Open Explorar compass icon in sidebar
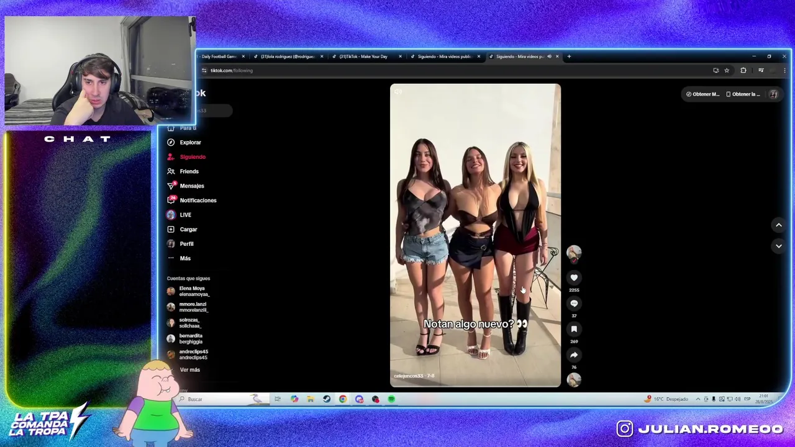795x447 pixels. (x=171, y=142)
